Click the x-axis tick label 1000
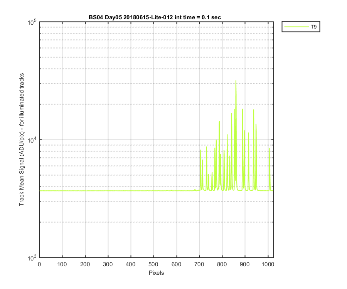Viewport: 347px width, 289px height. pos(268,264)
